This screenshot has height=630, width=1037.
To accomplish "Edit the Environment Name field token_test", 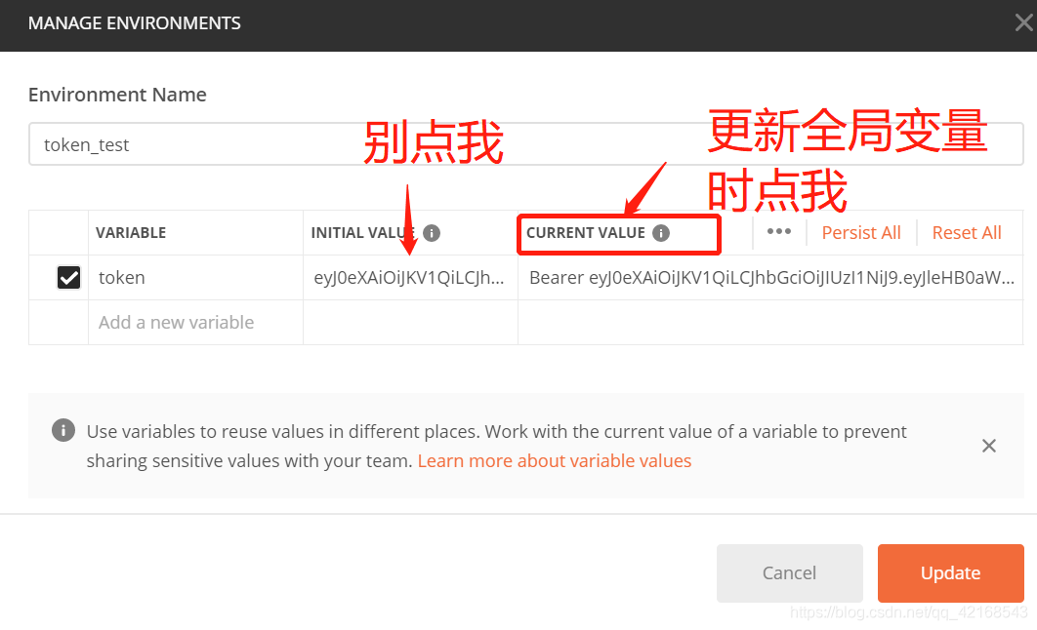I will click(525, 144).
